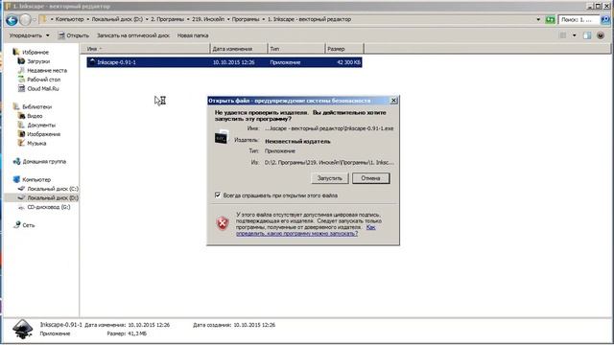The width and height of the screenshot is (614, 345).
Task: Open the Видео library
Action: [35, 116]
